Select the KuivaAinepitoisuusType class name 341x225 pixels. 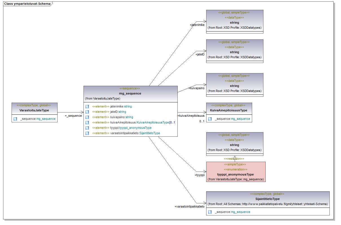click(229, 110)
